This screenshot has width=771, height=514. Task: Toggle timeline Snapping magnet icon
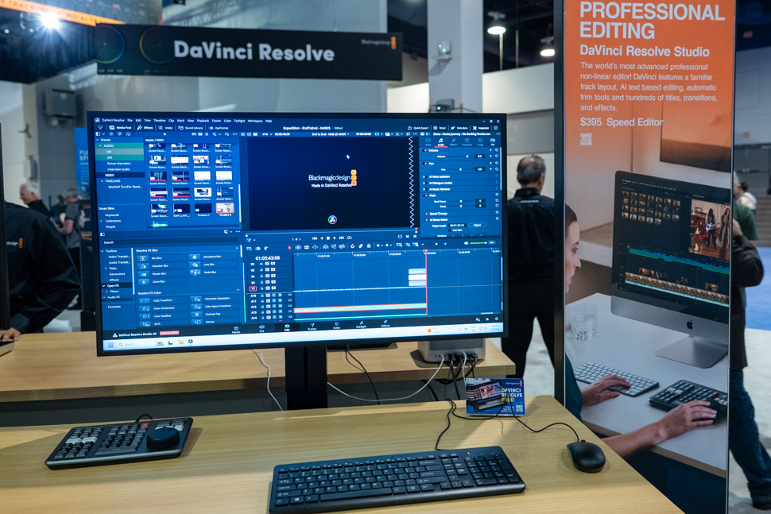(352, 246)
